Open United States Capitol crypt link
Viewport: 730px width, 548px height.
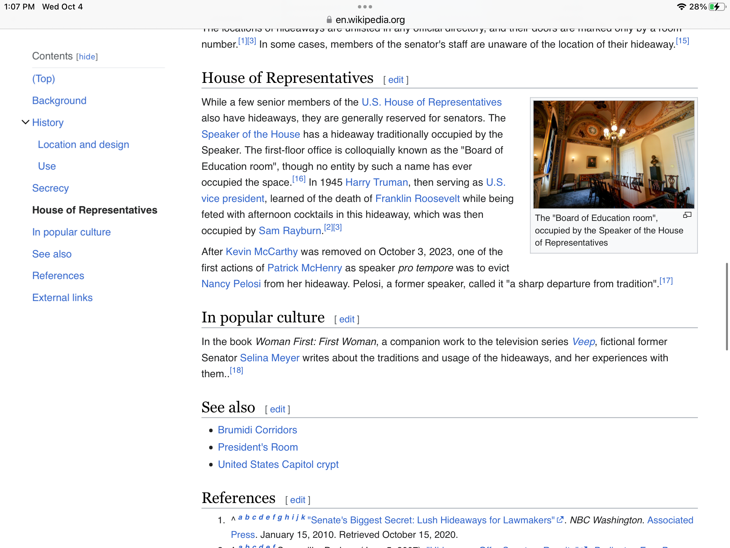(x=278, y=464)
